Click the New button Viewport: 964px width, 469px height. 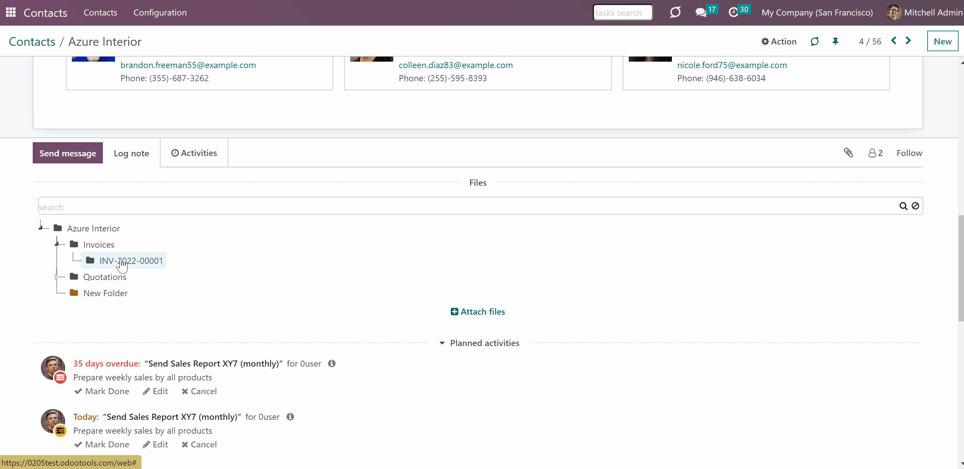pyautogui.click(x=942, y=41)
